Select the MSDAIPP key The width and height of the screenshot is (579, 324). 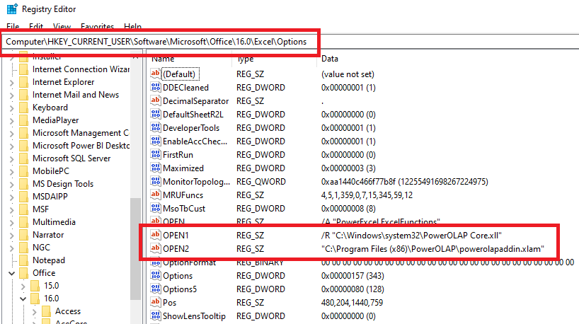click(x=50, y=197)
